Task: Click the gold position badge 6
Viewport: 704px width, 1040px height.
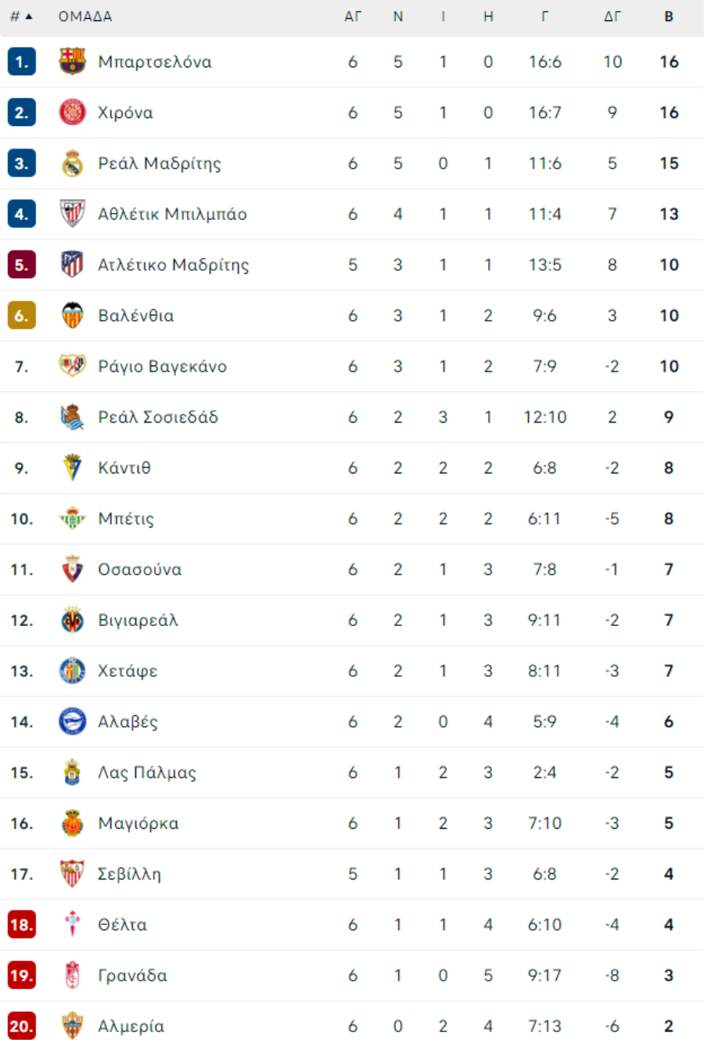Action: coord(22,315)
